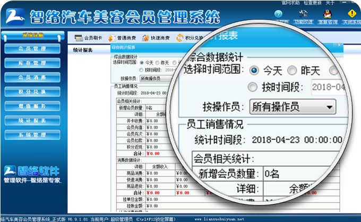
Task: Click the 功能改进 wrench and hammer icon
Action: 303,14
